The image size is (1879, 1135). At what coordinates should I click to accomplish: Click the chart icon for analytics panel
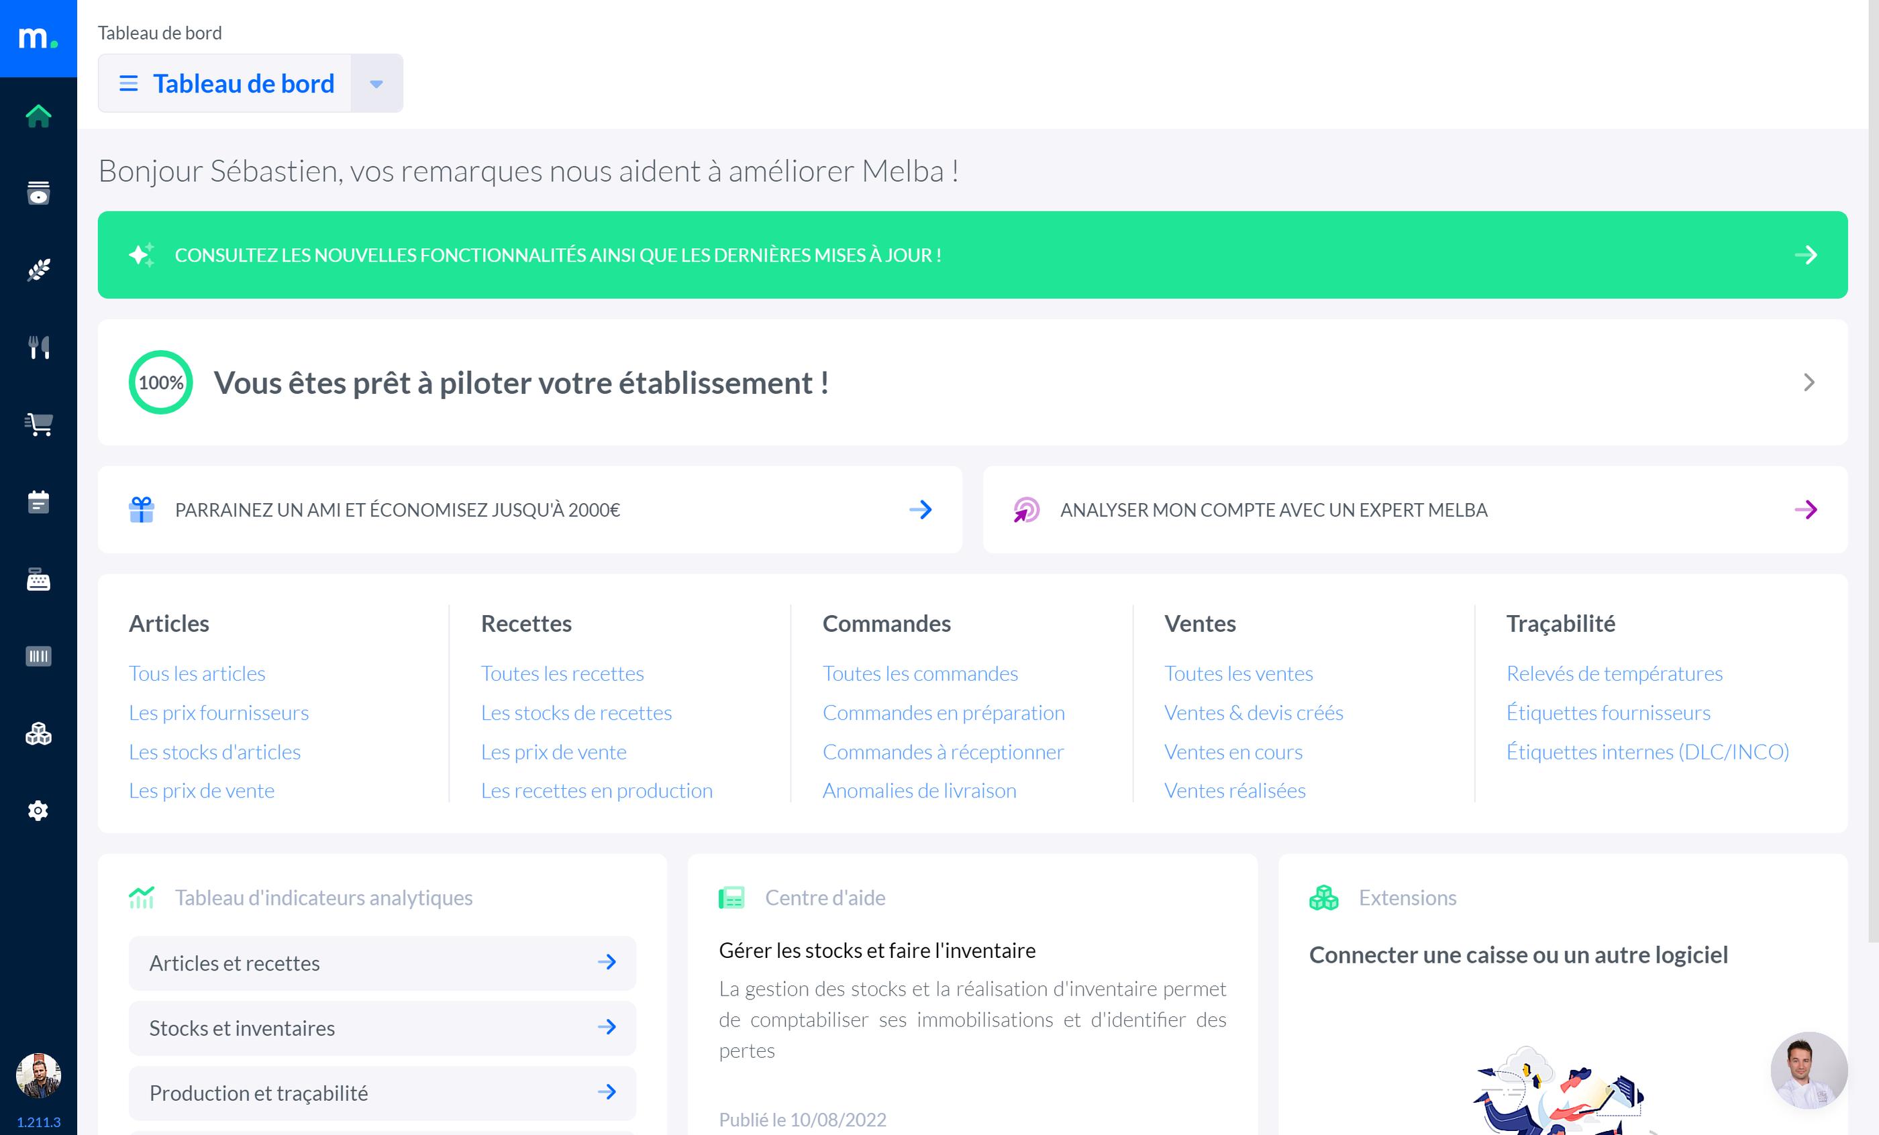[142, 897]
